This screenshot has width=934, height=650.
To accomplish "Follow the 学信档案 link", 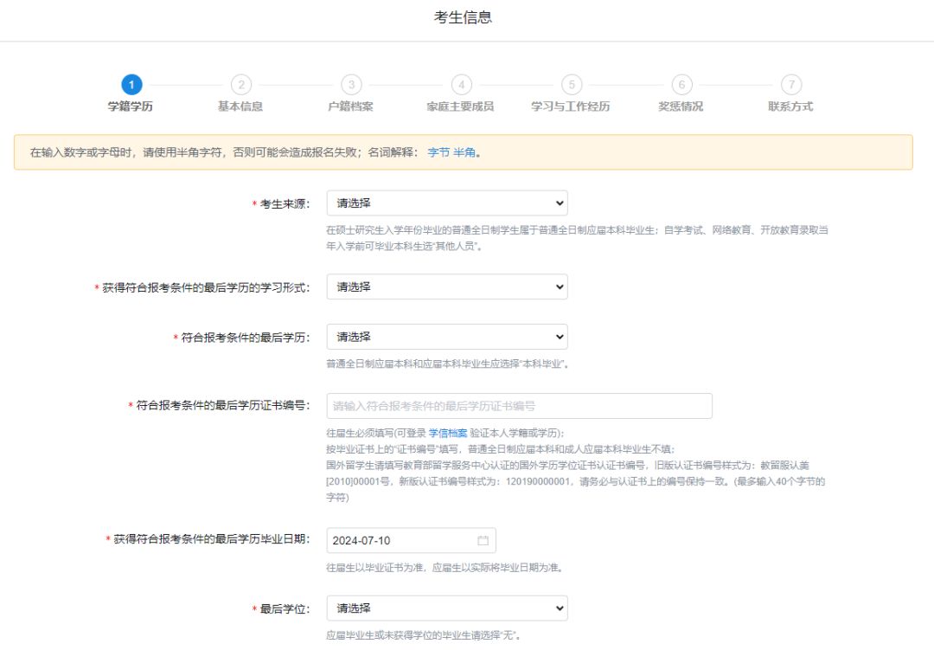I will [x=448, y=433].
